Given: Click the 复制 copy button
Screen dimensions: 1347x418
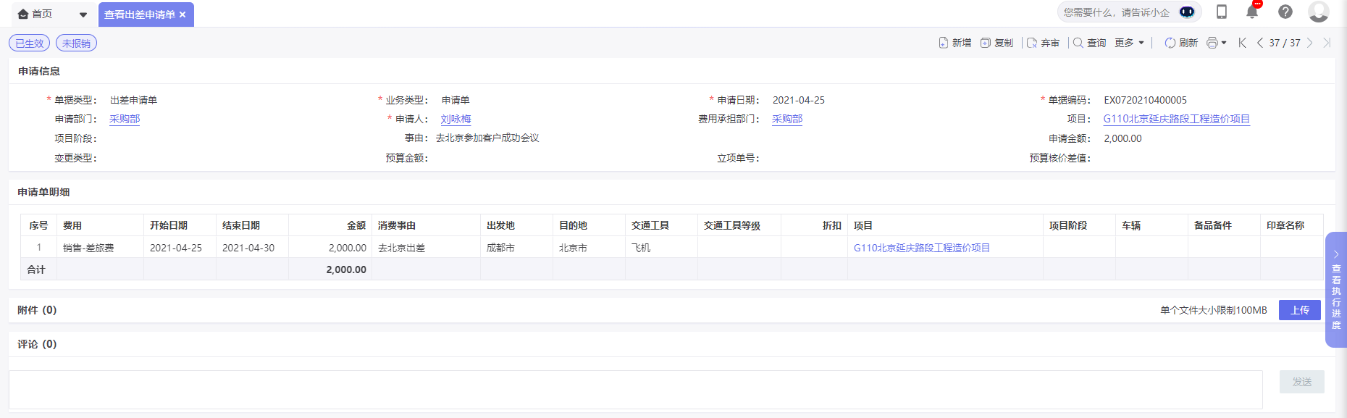Looking at the screenshot, I should coord(996,43).
